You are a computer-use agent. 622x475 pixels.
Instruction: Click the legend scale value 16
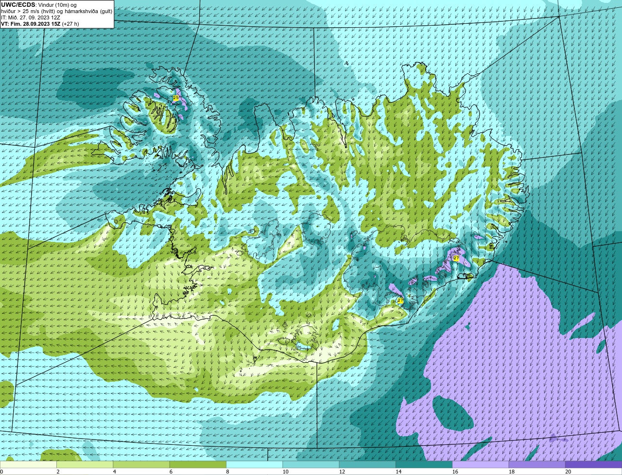tap(455, 472)
